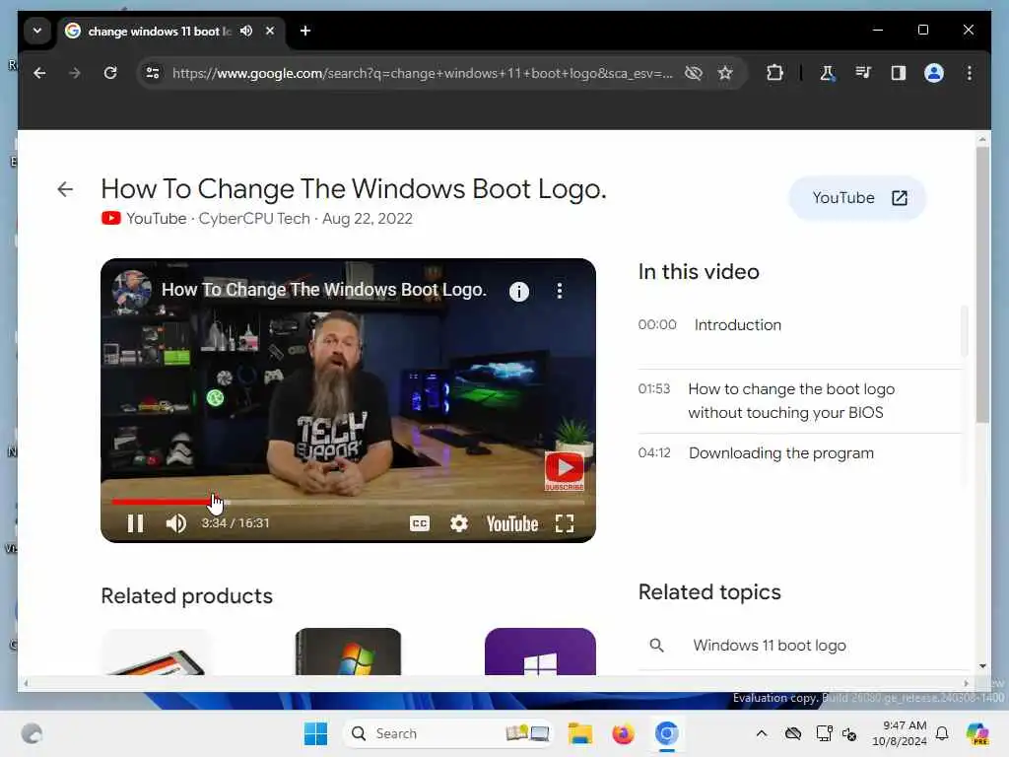
Task: Close the 'change windows 11 boot' tab
Action: coord(270,31)
